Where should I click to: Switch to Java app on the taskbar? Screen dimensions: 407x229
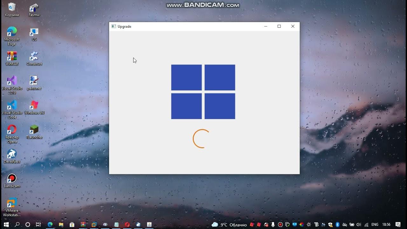(x=149, y=225)
